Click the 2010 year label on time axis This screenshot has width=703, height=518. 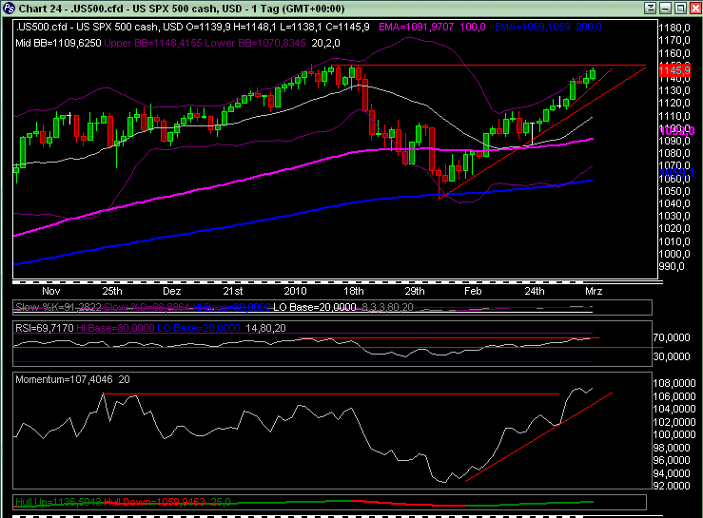tap(295, 291)
